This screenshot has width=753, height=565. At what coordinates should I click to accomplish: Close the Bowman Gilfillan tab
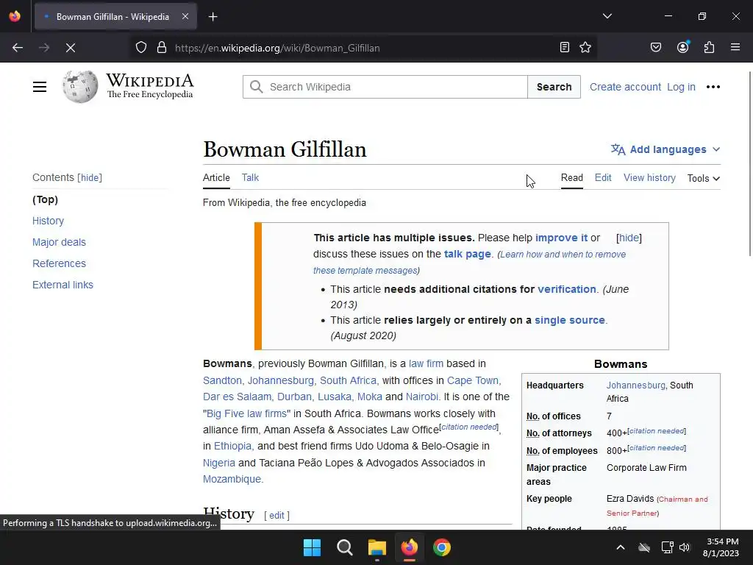(x=185, y=16)
